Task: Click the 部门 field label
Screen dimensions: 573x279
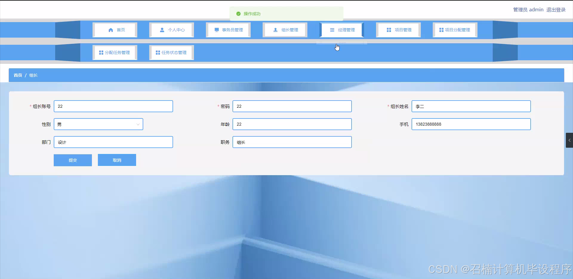Action: click(46, 142)
